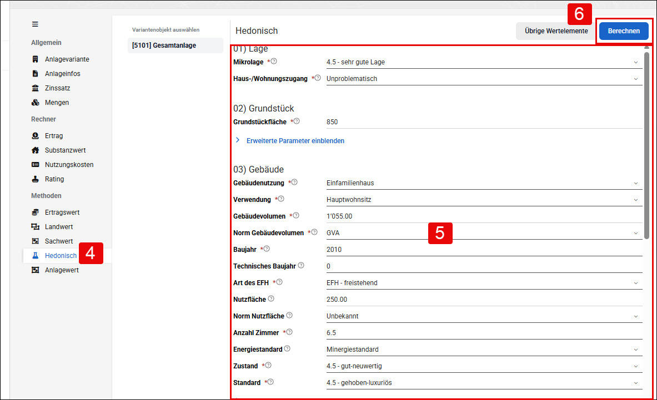Open help icon next to Gebäudenutzung

pyautogui.click(x=294, y=182)
